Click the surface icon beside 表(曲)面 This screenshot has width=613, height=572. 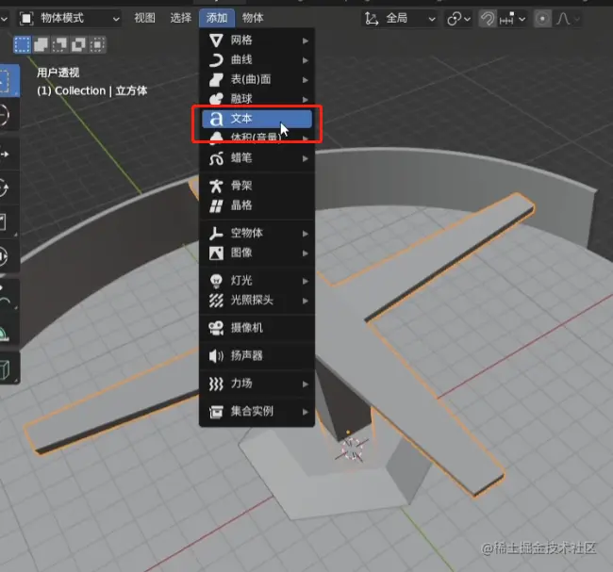(x=216, y=79)
